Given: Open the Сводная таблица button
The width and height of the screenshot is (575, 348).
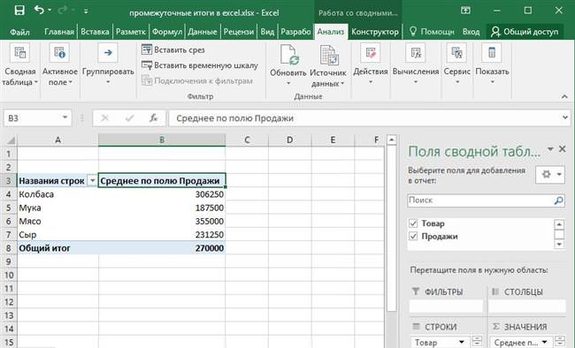Looking at the screenshot, I should pos(19,64).
